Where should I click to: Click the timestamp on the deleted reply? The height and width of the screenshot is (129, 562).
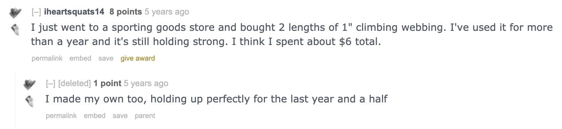tap(146, 84)
